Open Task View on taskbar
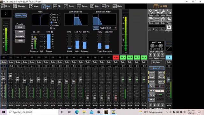204x115 pixels. click(69, 112)
